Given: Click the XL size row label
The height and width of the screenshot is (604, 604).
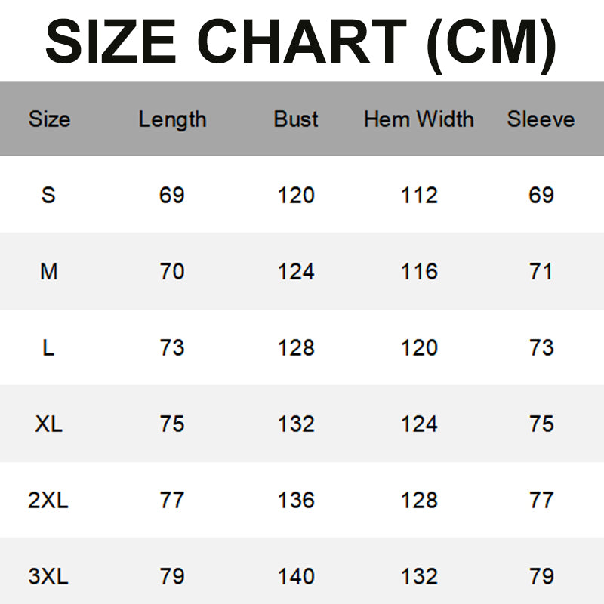Looking at the screenshot, I should pyautogui.click(x=48, y=424).
